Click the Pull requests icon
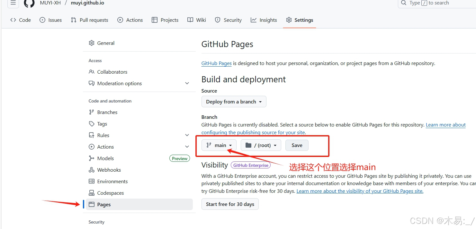This screenshot has height=229, width=476. (74, 20)
